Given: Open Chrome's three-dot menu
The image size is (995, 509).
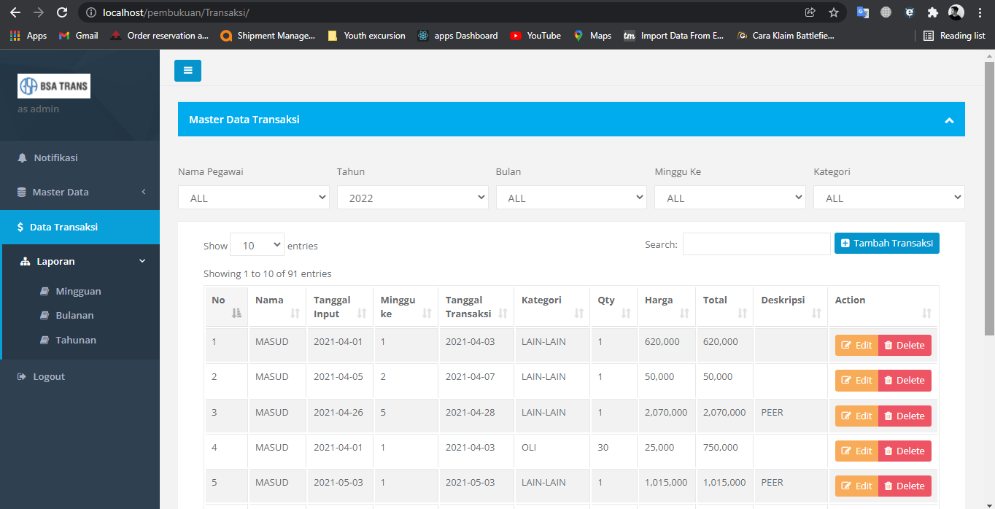Looking at the screenshot, I should 979,12.
